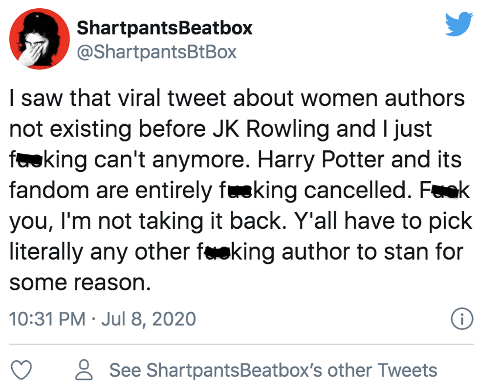Like the tweet with the heart icon
The width and height of the screenshot is (479, 386).
22,370
